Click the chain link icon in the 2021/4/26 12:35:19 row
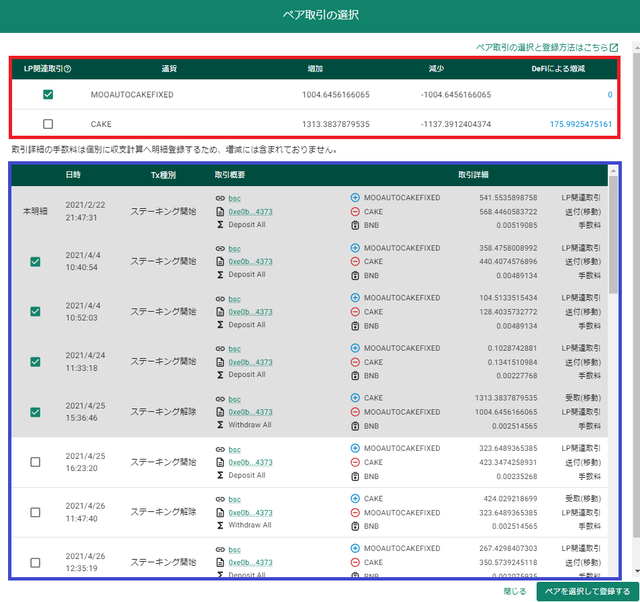This screenshot has height=602, width=640. tap(220, 550)
